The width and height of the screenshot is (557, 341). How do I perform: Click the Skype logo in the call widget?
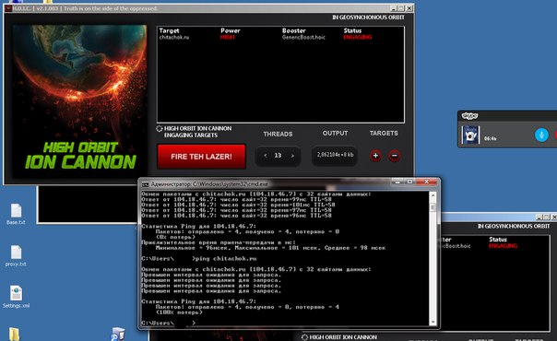469,116
